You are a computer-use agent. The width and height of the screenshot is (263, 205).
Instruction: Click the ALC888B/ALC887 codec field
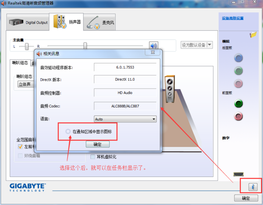coord(125,106)
